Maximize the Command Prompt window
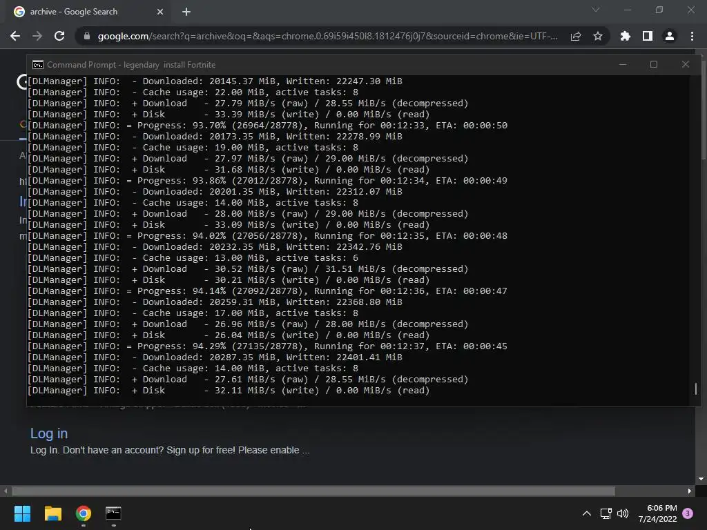The image size is (707, 530). pyautogui.click(x=654, y=65)
